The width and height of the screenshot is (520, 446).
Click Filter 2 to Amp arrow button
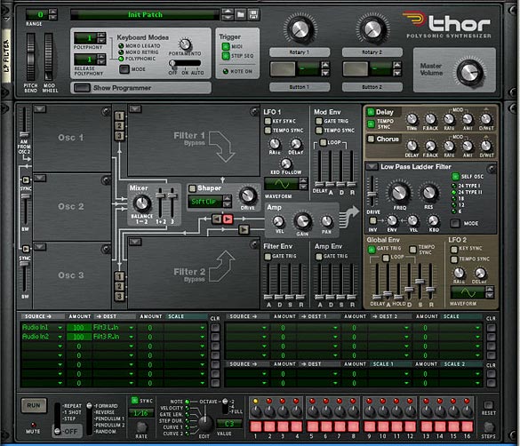tap(244, 229)
